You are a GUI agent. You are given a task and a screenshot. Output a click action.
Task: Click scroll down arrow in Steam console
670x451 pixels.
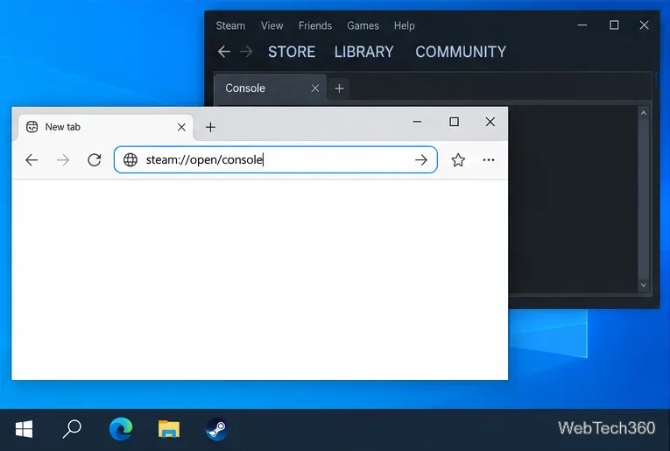coord(644,285)
